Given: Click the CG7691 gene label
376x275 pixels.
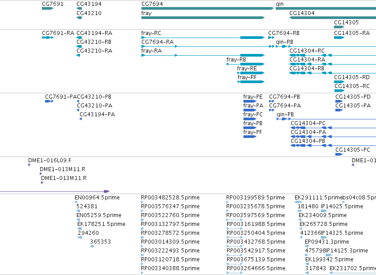Looking at the screenshot, I should pyautogui.click(x=53, y=4).
